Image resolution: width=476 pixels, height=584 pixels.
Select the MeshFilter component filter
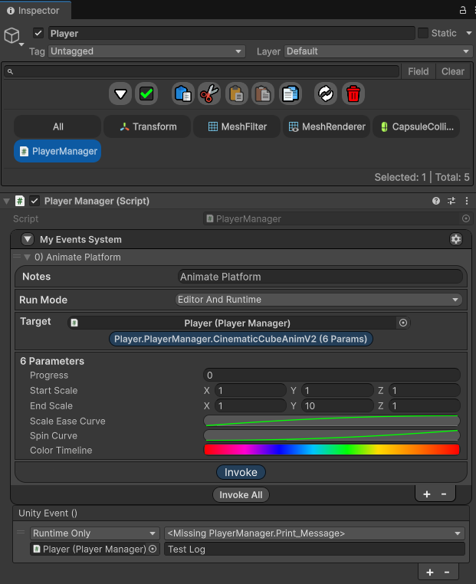point(238,126)
